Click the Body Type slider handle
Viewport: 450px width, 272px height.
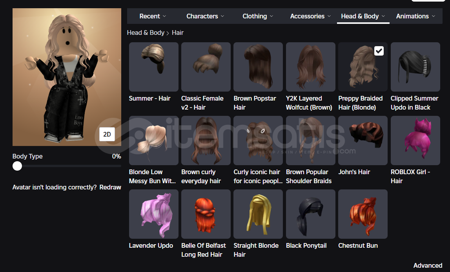pos(17,166)
